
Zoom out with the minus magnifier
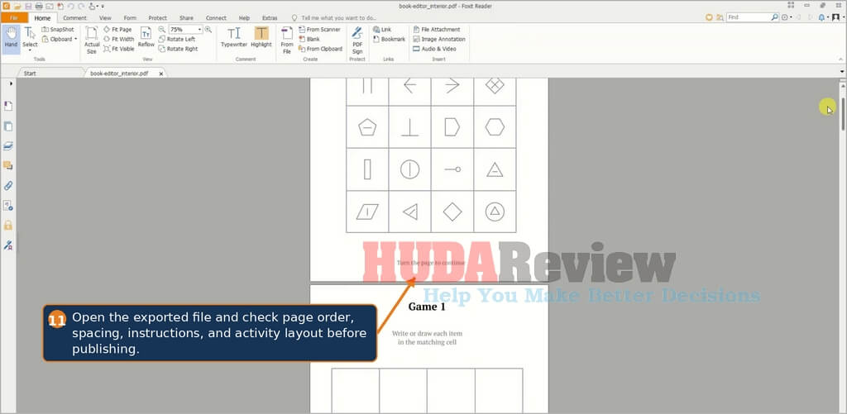point(161,29)
